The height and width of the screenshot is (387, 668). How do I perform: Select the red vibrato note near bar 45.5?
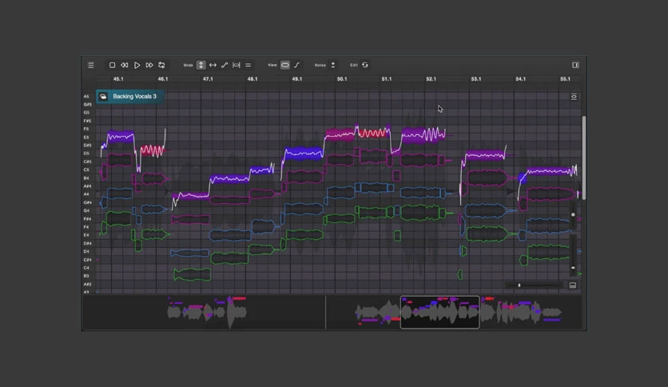point(152,151)
